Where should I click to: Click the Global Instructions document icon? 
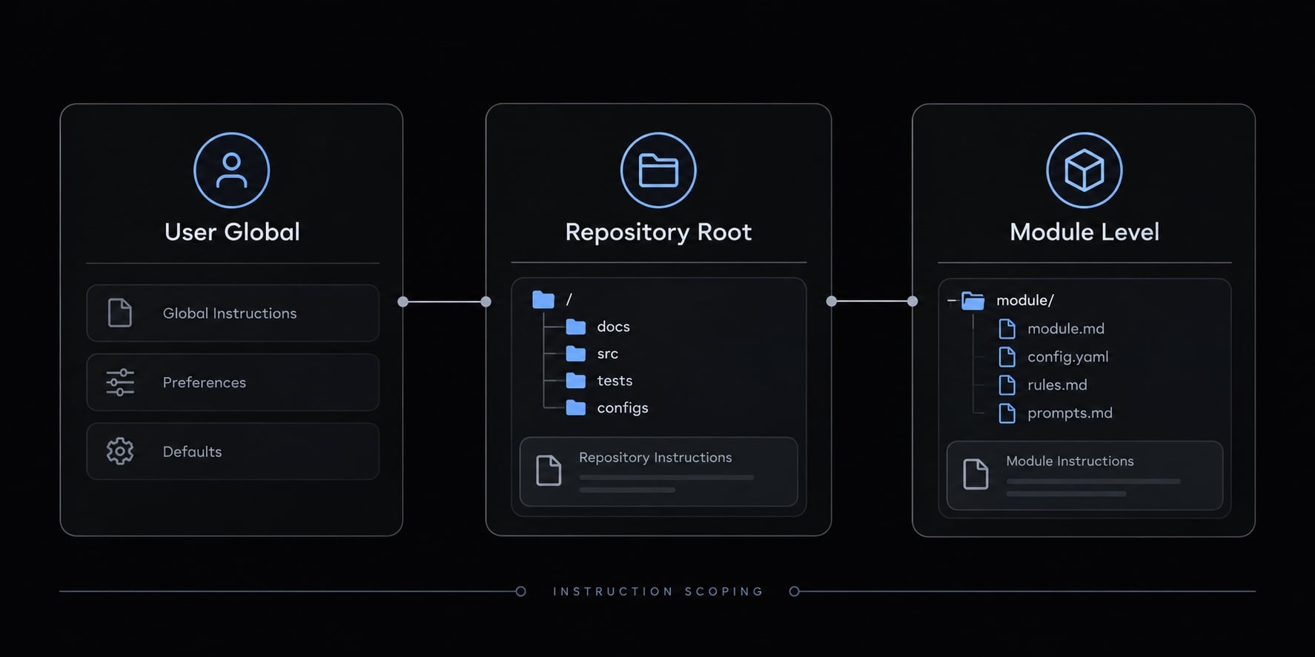120,313
